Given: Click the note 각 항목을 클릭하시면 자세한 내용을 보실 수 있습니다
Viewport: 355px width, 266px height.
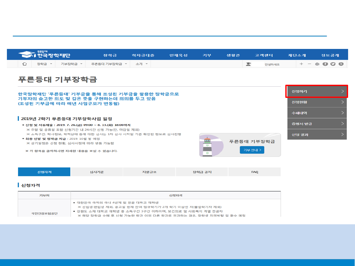Looking at the screenshot, I should [71, 151].
